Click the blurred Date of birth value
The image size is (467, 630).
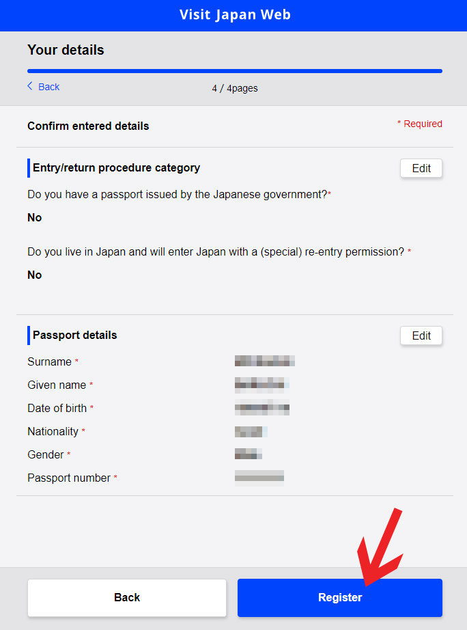click(262, 408)
